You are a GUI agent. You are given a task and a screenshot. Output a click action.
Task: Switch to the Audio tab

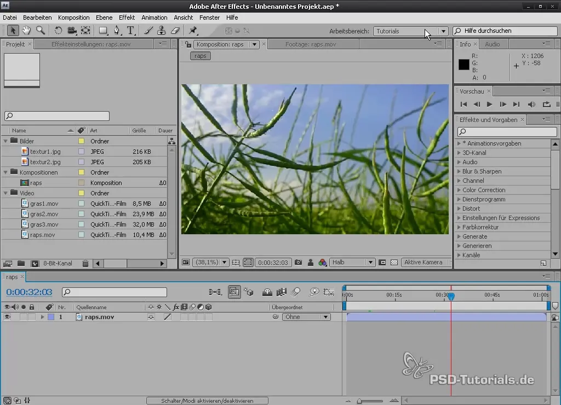pyautogui.click(x=492, y=44)
